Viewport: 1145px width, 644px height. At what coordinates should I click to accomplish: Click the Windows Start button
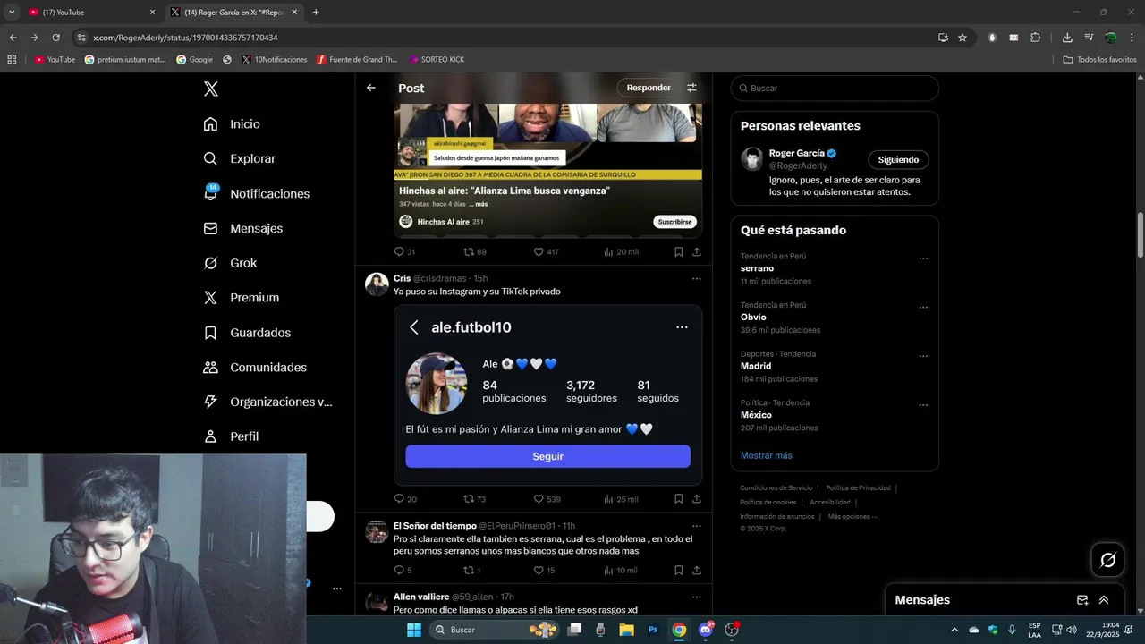414,630
